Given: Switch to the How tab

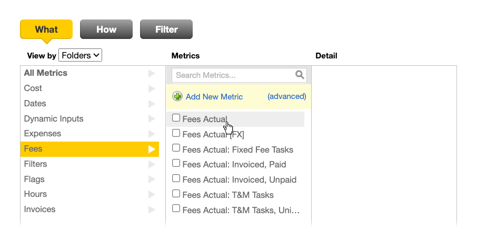Looking at the screenshot, I should [106, 29].
